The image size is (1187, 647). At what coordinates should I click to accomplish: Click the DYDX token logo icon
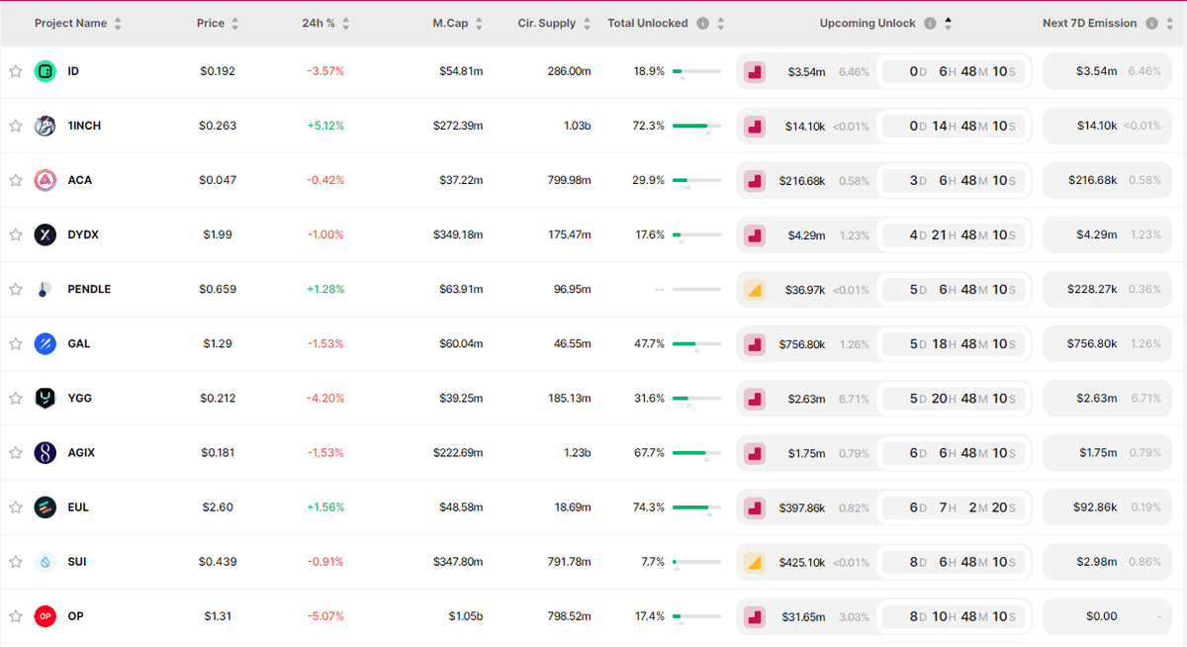46,234
